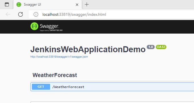View site information icon
Image resolution: width=194 pixels, height=103 pixels.
36,14
